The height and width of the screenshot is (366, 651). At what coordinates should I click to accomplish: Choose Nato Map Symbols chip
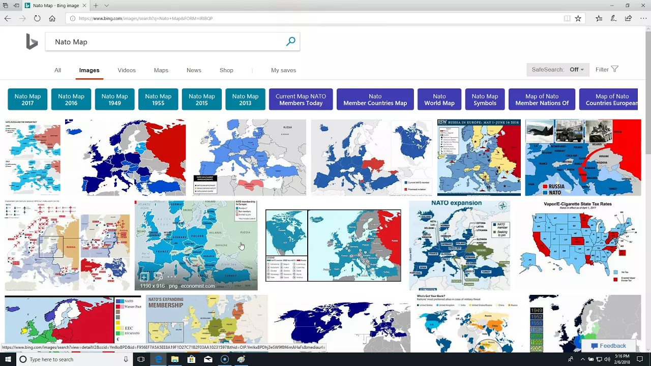pos(485,100)
